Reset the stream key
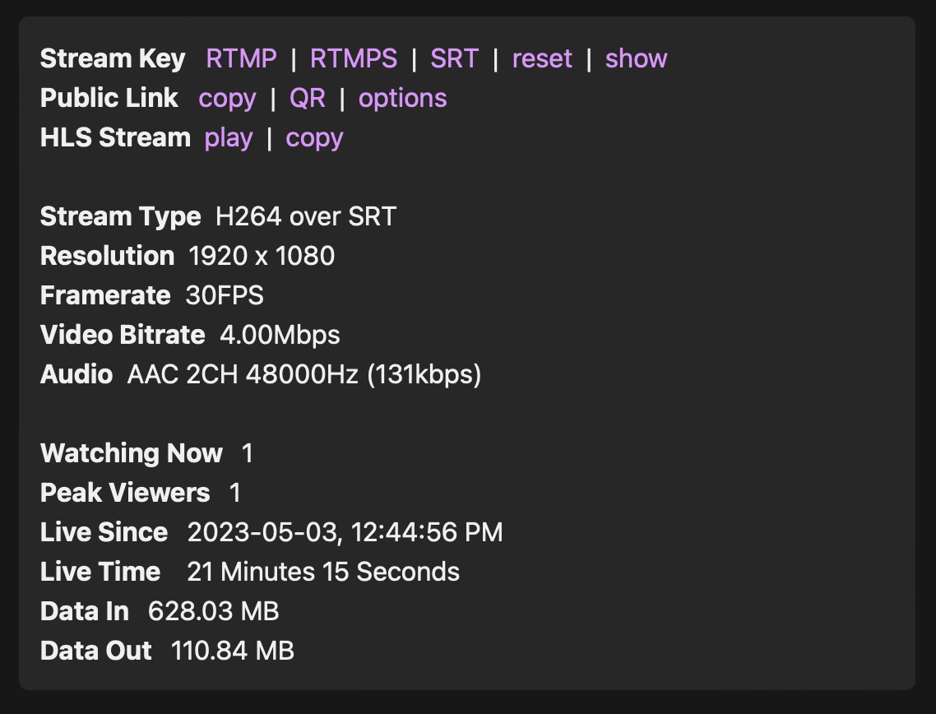 coord(542,58)
